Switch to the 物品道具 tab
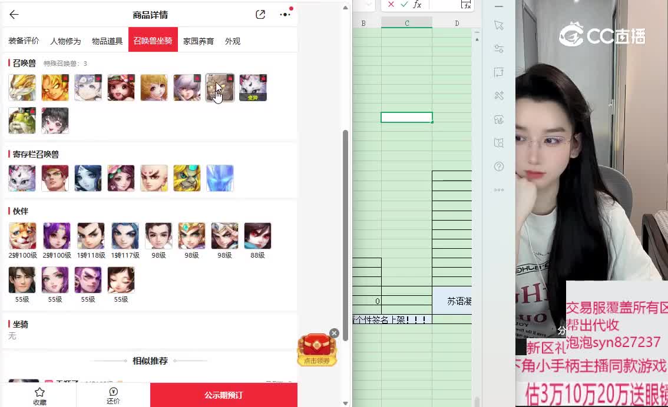The width and height of the screenshot is (668, 407). (x=107, y=41)
